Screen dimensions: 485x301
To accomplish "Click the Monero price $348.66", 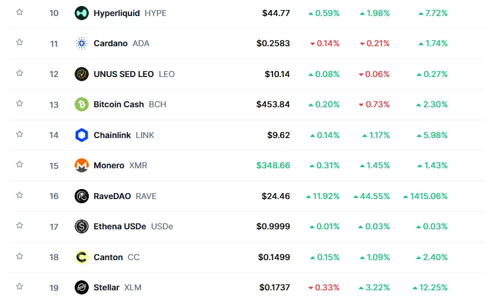I will coord(273,165).
